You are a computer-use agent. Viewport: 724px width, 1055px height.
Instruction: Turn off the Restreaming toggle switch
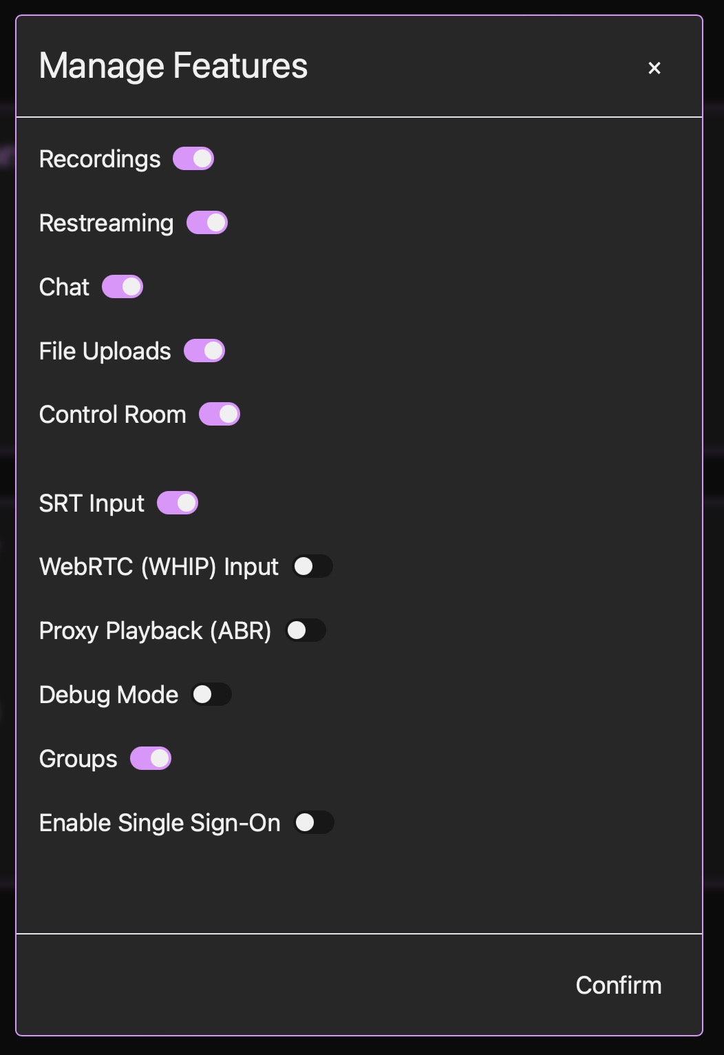(x=207, y=223)
